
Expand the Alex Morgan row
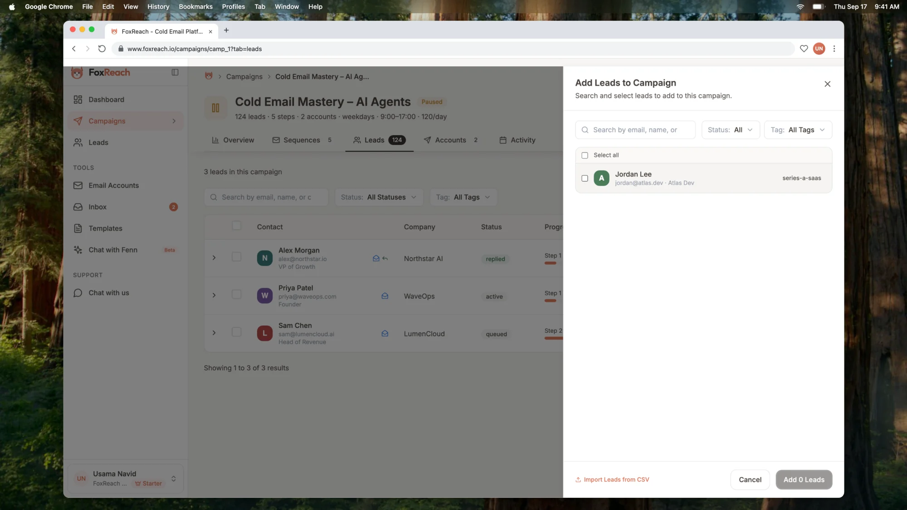(x=214, y=258)
